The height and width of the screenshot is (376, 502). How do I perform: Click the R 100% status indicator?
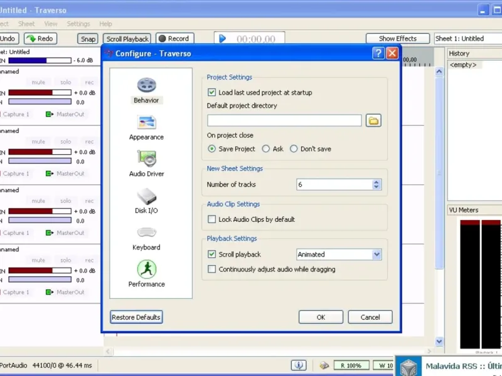pos(351,365)
